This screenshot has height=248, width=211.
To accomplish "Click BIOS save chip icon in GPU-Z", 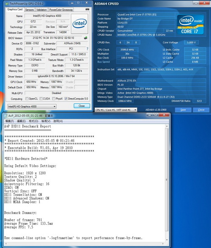I will click(x=86, y=38).
